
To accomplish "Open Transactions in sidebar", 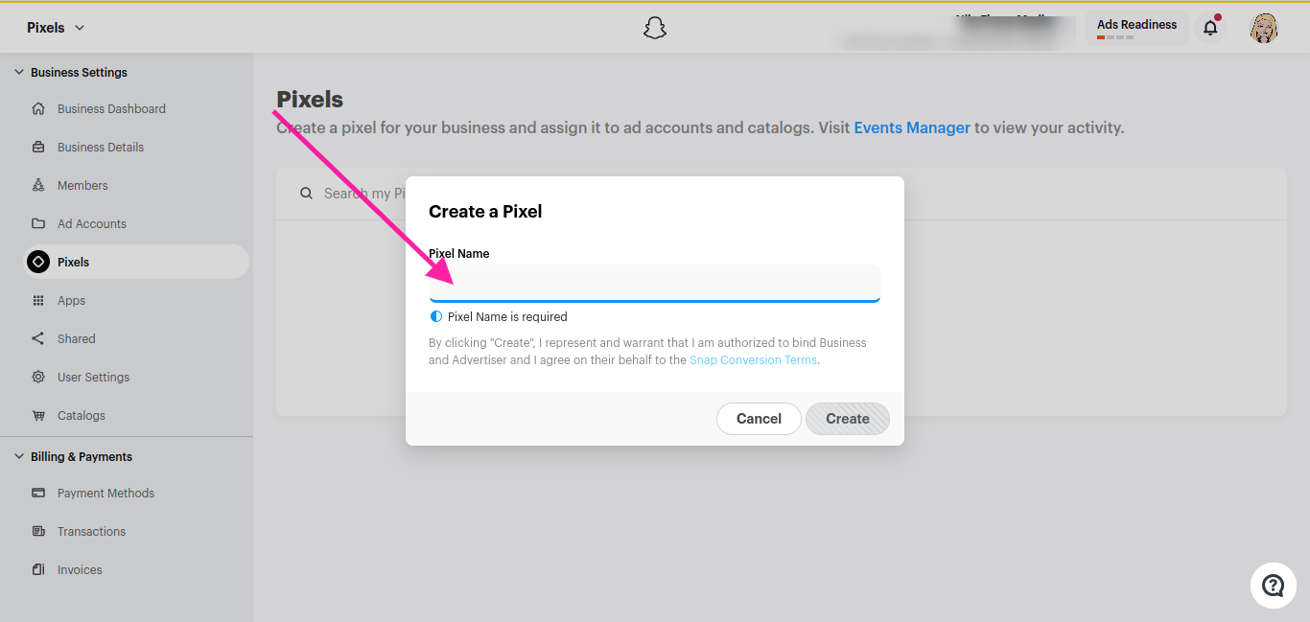I will click(x=91, y=531).
